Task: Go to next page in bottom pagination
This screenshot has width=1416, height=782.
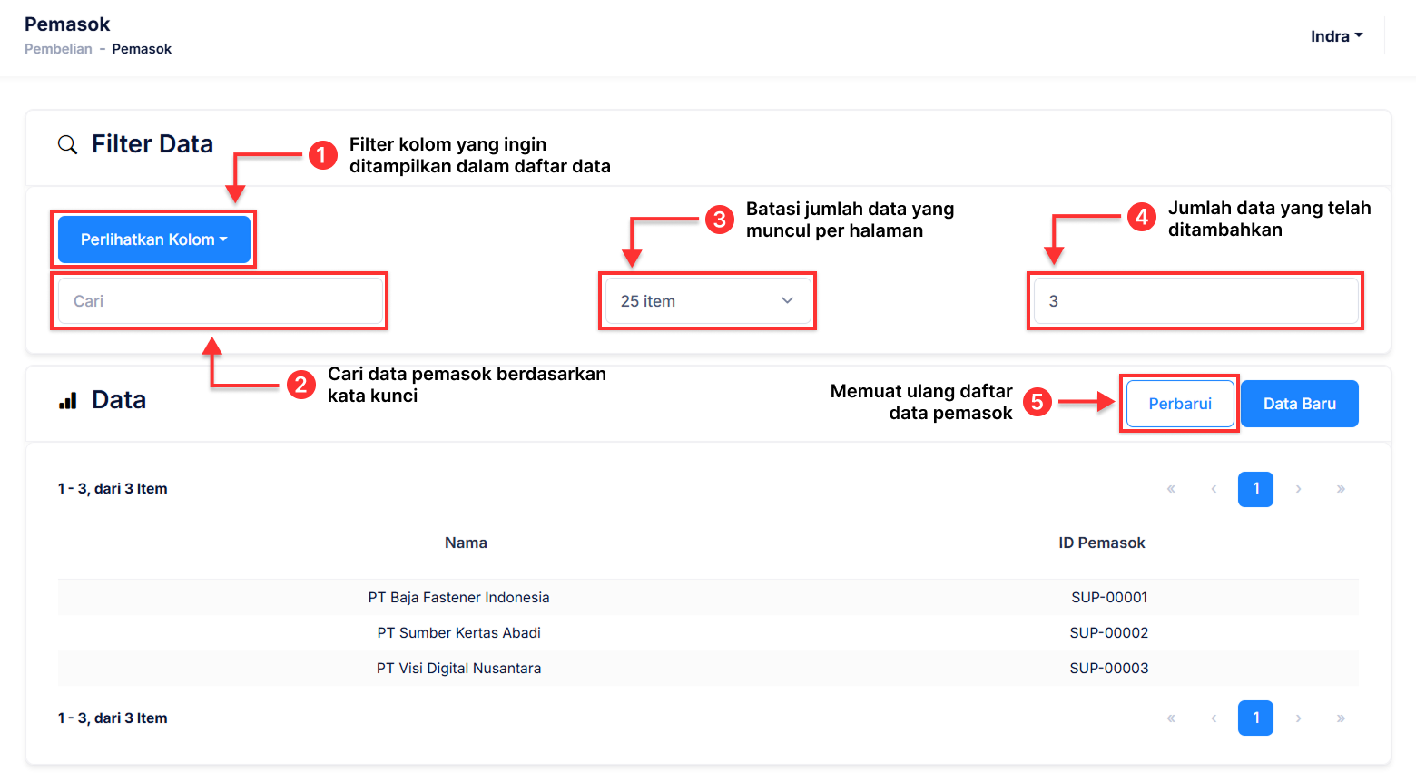Action: (1299, 718)
